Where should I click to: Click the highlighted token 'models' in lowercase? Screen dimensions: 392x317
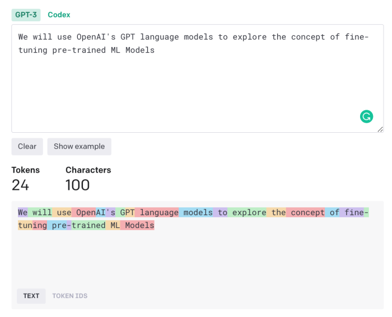click(x=196, y=212)
